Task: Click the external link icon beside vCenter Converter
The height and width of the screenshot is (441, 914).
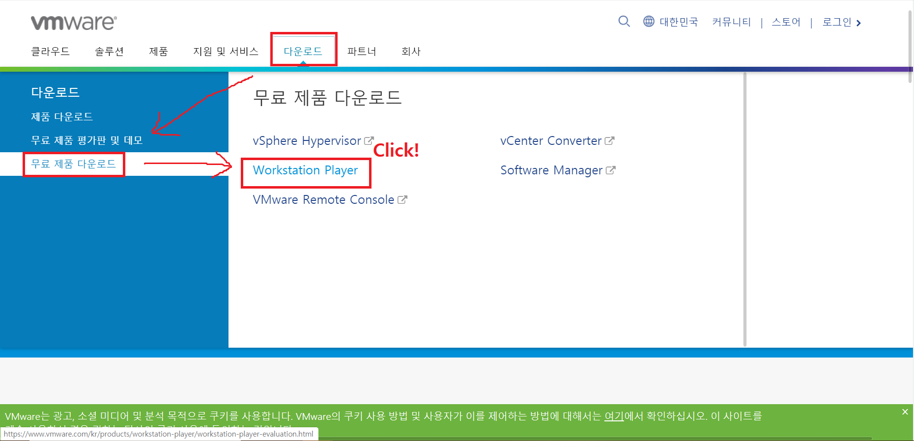Action: (x=609, y=141)
